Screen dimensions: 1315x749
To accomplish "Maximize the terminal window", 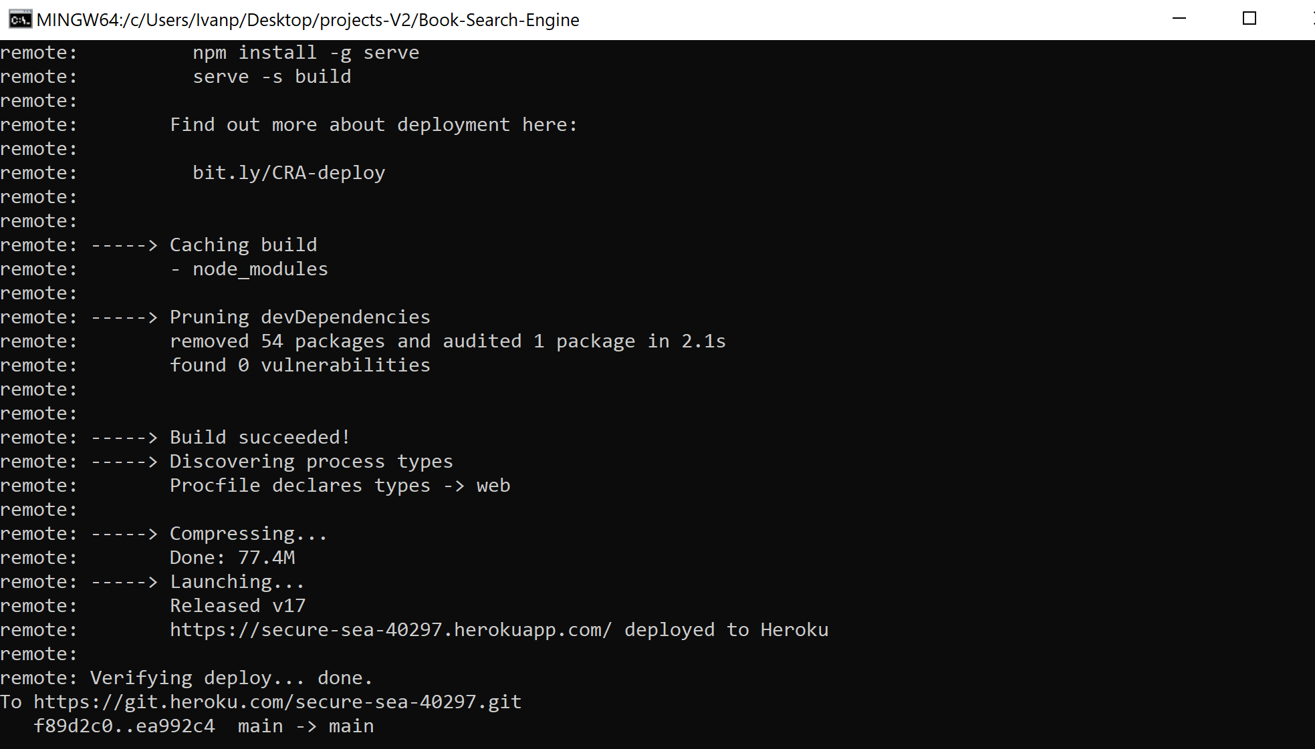I will coord(1249,19).
